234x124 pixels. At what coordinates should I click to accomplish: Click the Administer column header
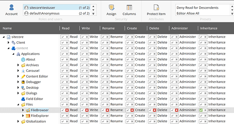pos(180,28)
